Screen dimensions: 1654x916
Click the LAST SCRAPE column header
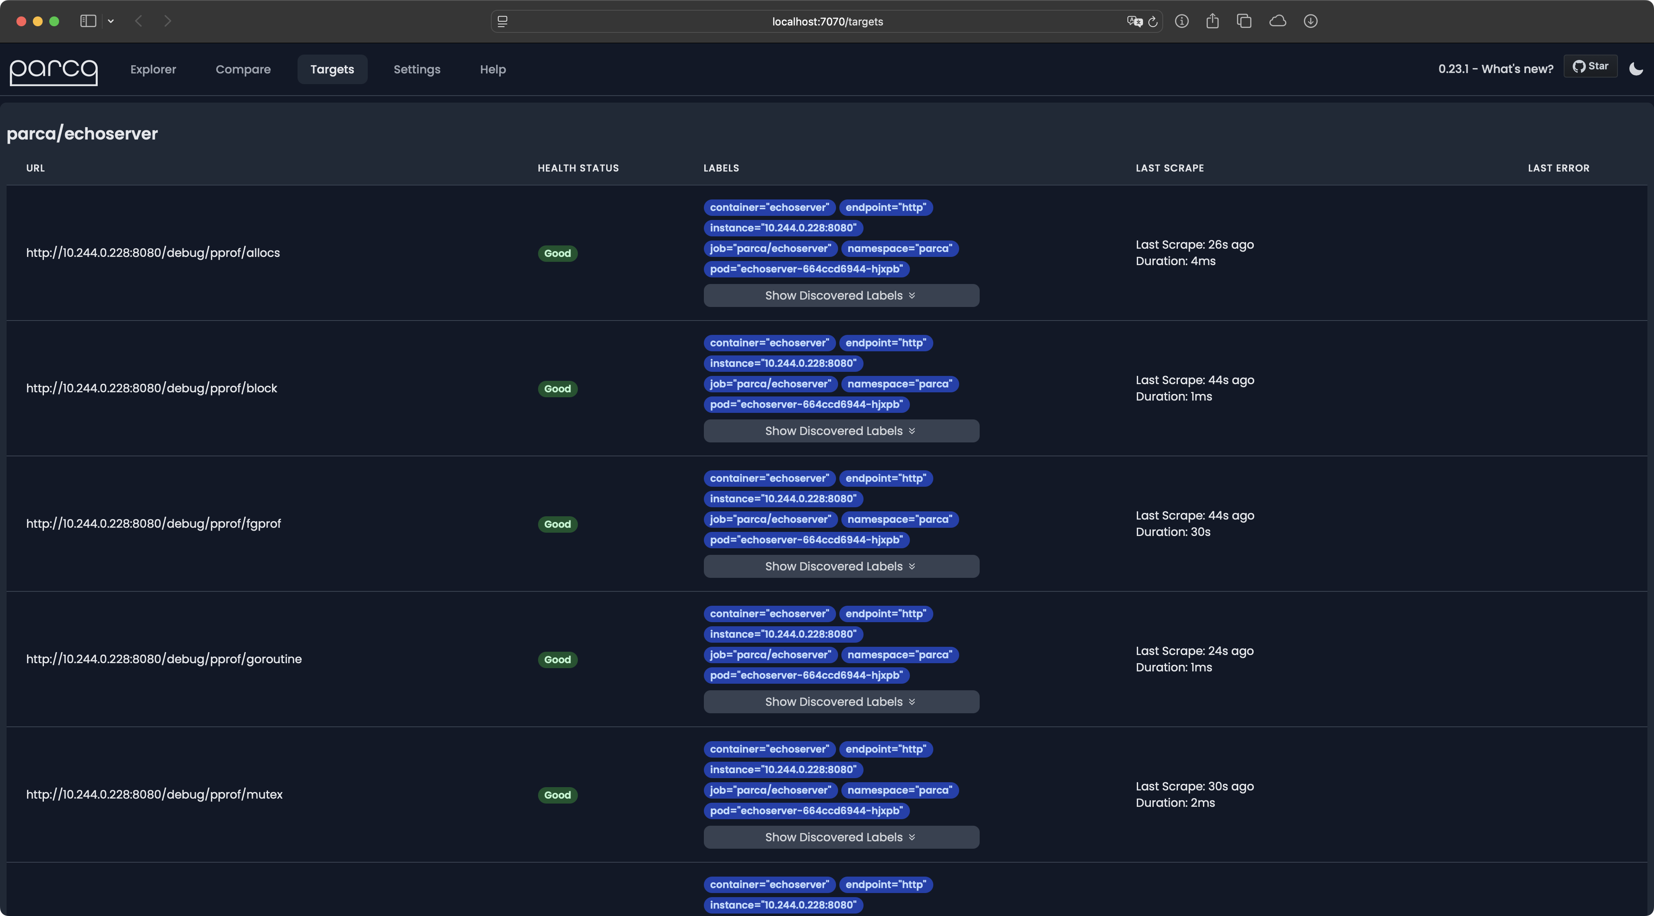[x=1169, y=168]
